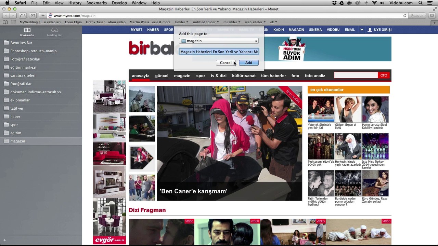Screen dimensions: 438x246
Task: Expand the müzikler bookmarks folder
Action: (x=232, y=22)
